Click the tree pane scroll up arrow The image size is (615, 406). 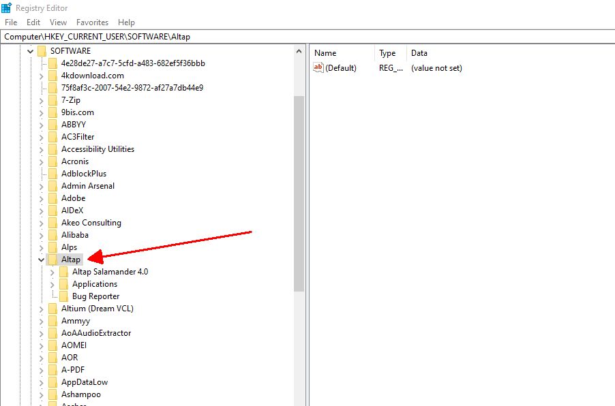(299, 51)
